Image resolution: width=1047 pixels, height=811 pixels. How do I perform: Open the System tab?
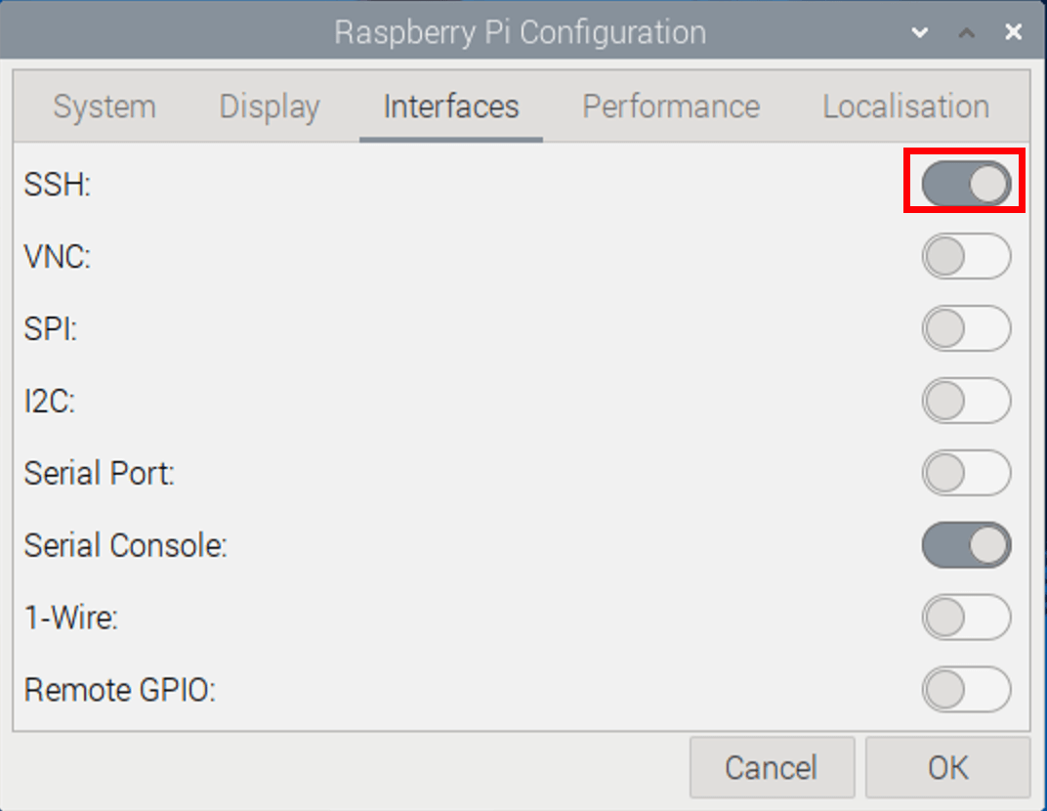coord(105,107)
